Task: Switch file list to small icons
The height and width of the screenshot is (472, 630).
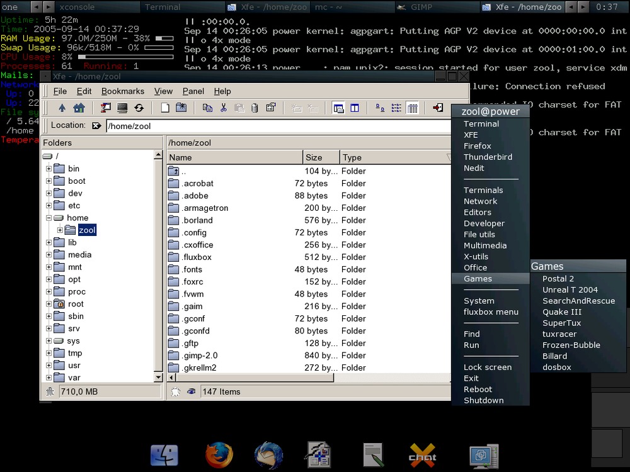Action: (x=396, y=108)
